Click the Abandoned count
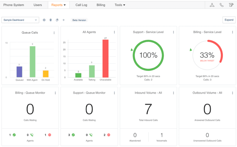This screenshot has width=237, height=147. (x=135, y=135)
